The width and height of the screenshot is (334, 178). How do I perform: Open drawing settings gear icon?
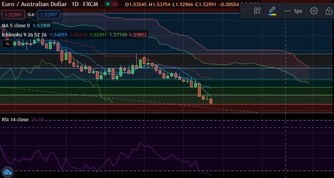point(314,11)
